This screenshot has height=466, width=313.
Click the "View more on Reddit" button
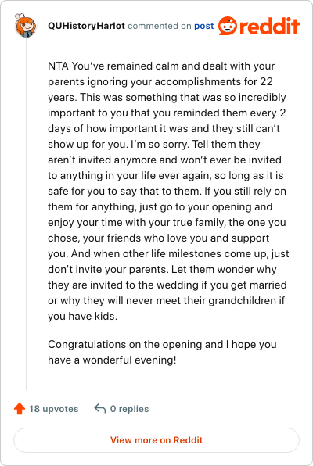pos(156,440)
